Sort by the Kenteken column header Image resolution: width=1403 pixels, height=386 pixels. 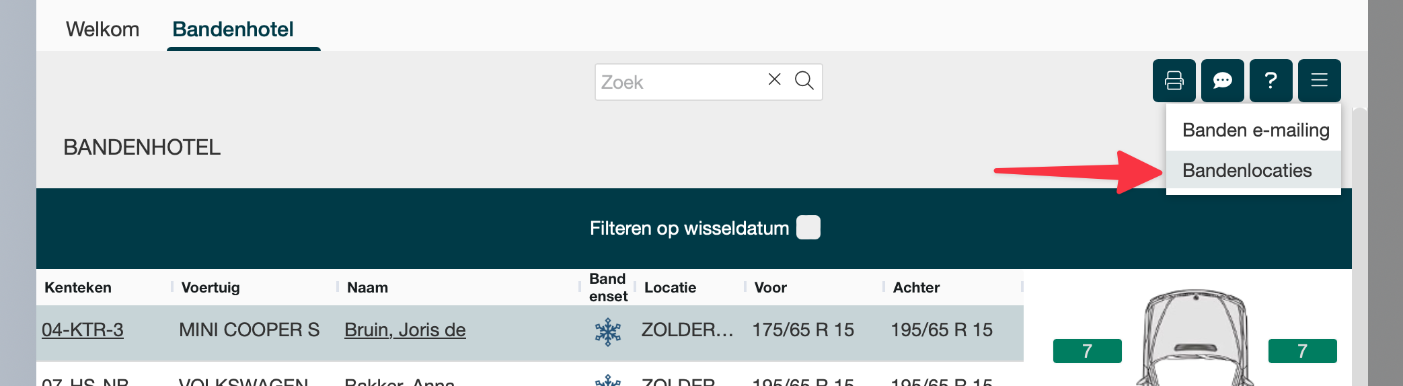pyautogui.click(x=78, y=288)
